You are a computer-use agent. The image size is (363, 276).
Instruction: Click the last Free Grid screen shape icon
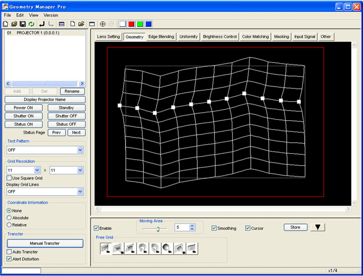click(192, 248)
